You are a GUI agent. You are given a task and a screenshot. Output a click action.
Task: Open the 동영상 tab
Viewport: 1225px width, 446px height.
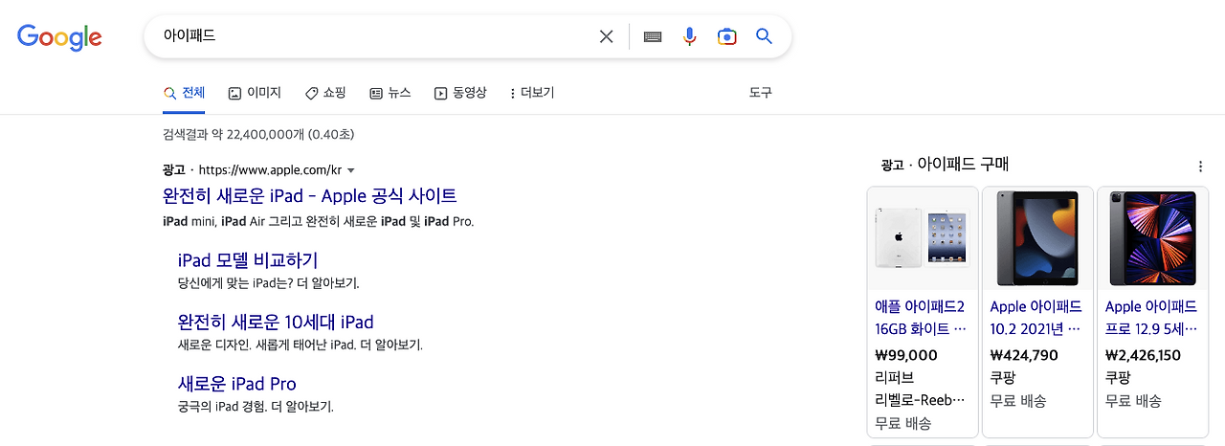point(460,93)
